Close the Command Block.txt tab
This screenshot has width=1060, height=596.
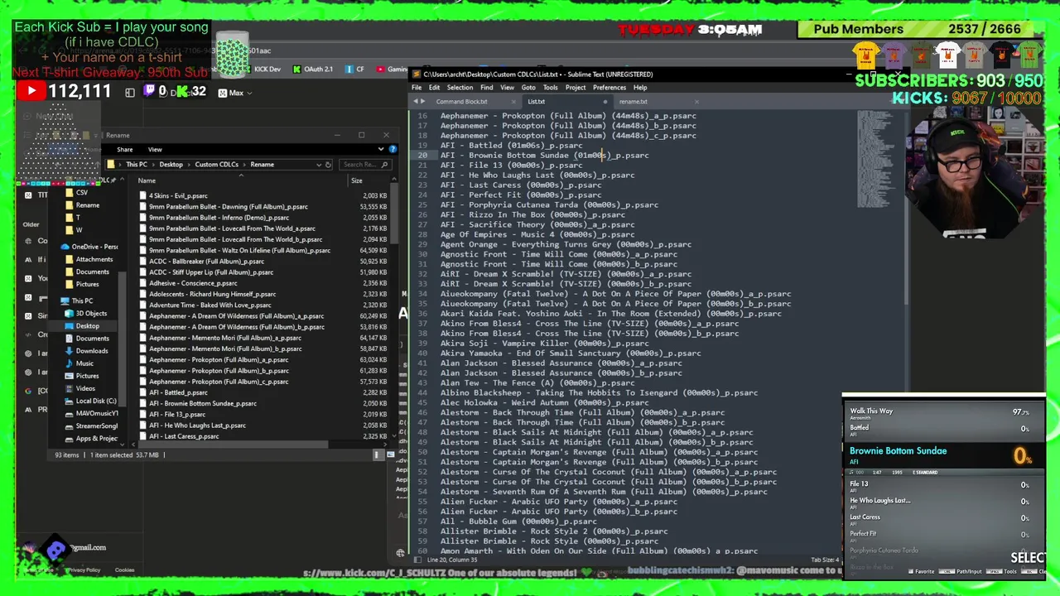click(513, 102)
